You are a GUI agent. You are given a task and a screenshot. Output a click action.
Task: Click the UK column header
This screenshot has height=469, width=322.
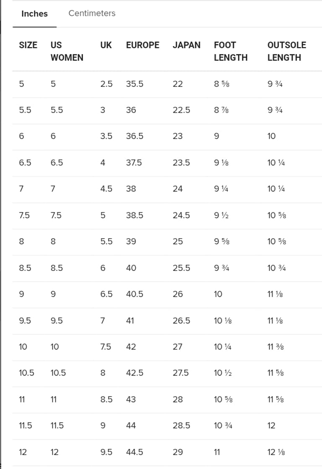(x=106, y=45)
